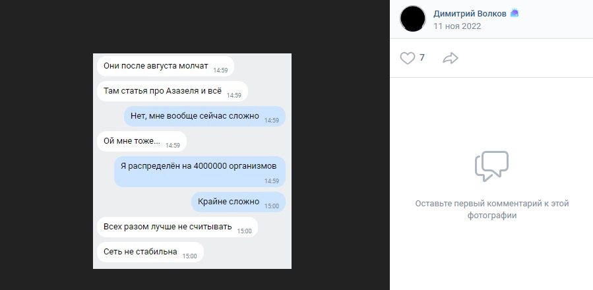Click message 'Ой мне тоже...'
The width and height of the screenshot is (593, 290).
(142, 142)
